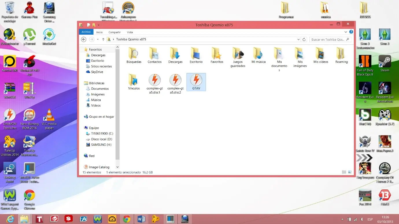Viewport: 399px width, 224px height.
Task: Select the Norton 360 desktop icon
Action: tap(10, 64)
